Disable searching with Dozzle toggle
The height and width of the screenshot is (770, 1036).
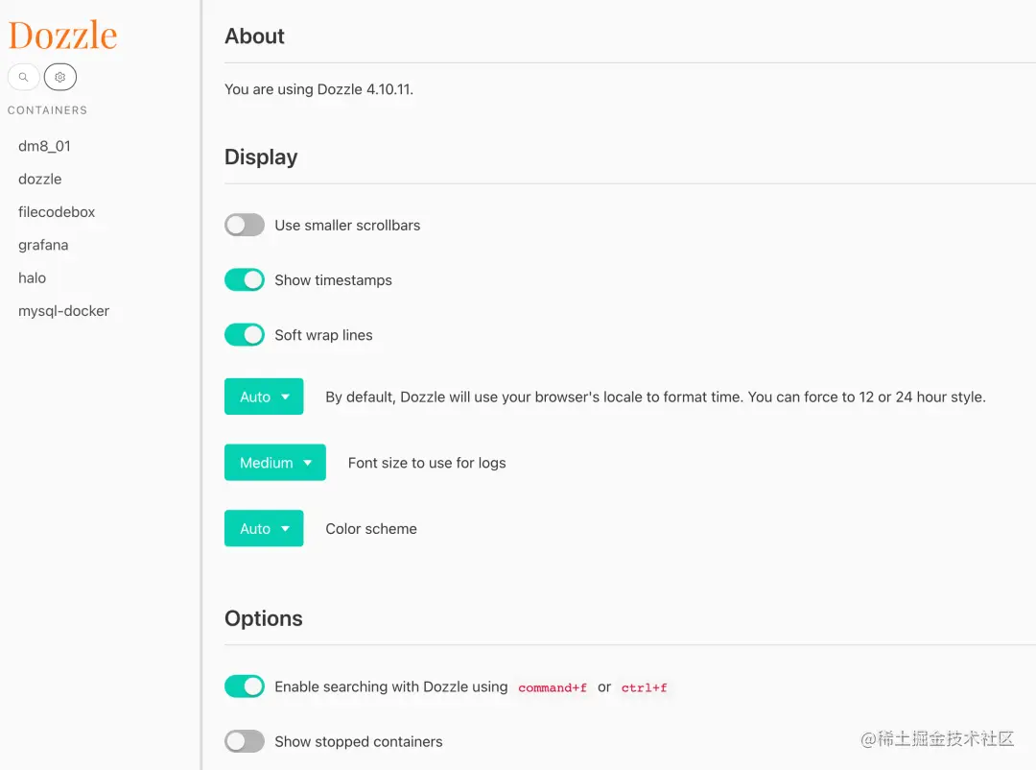pos(245,686)
